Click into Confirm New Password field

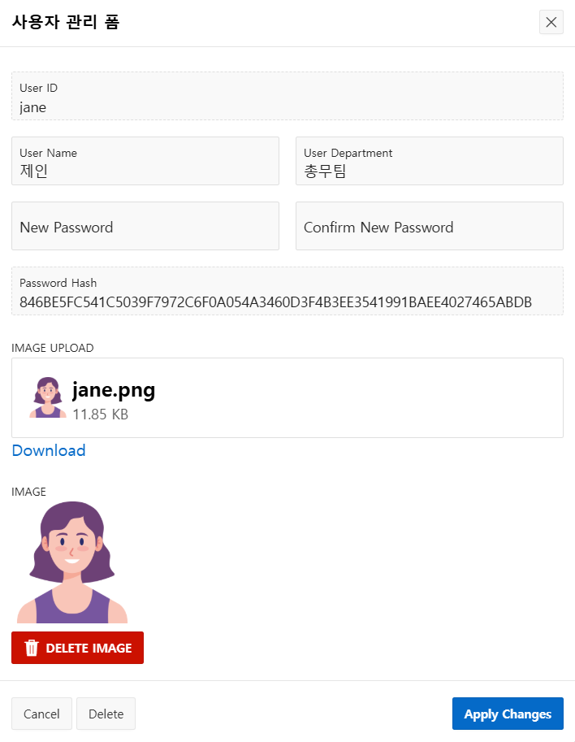click(430, 226)
